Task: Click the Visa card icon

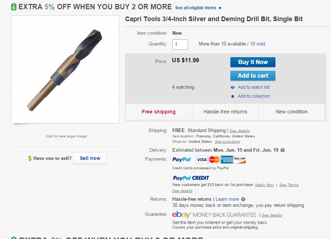Action: click(x=202, y=160)
